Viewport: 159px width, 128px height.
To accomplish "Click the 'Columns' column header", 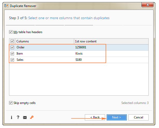I will pyautogui.click(x=45, y=41).
